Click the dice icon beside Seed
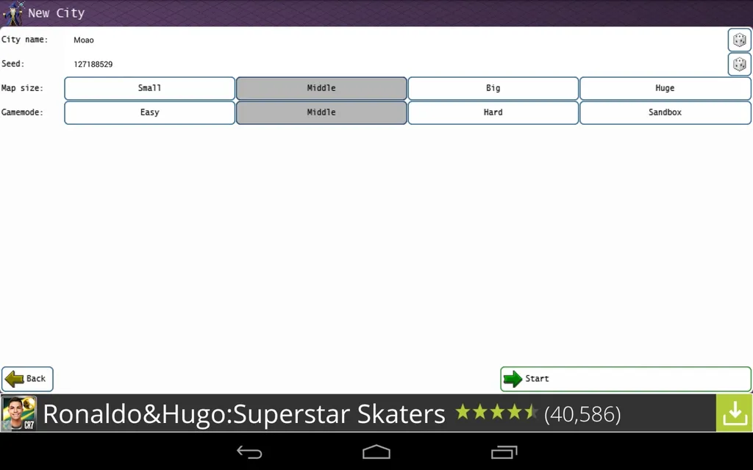The width and height of the screenshot is (753, 470). point(739,65)
